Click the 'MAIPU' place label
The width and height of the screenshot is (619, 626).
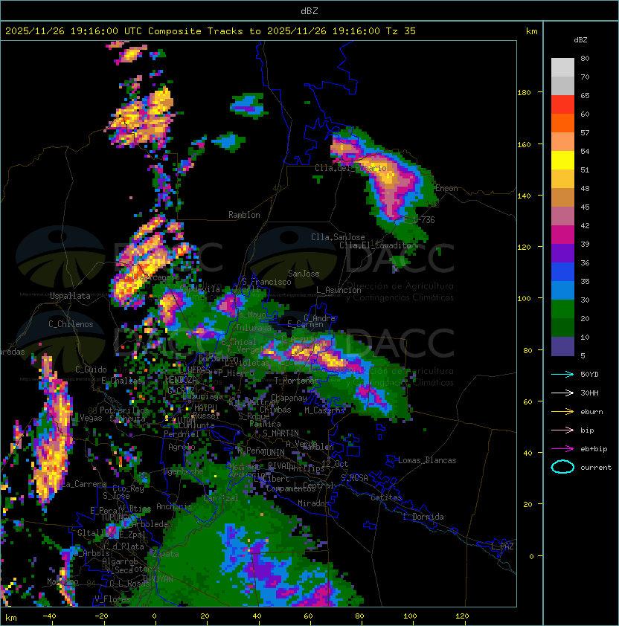[x=205, y=407]
